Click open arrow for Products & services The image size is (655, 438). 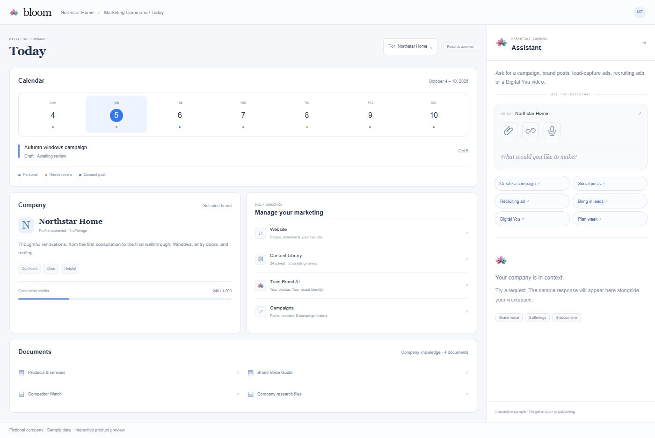[237, 373]
